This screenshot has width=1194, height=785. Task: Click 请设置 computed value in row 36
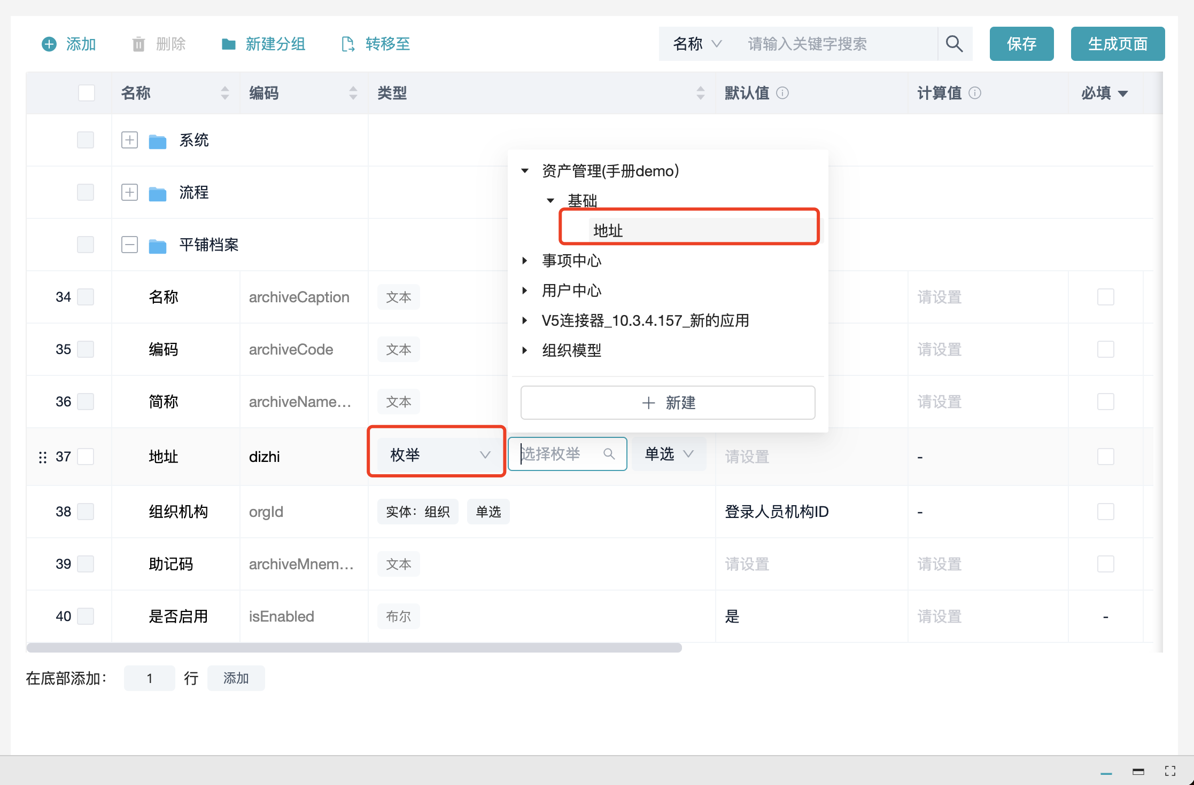[940, 402]
